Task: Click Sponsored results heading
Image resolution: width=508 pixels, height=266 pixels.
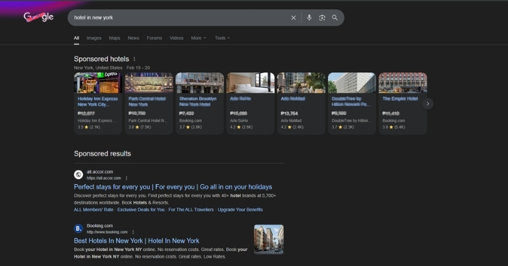Action: [x=103, y=153]
